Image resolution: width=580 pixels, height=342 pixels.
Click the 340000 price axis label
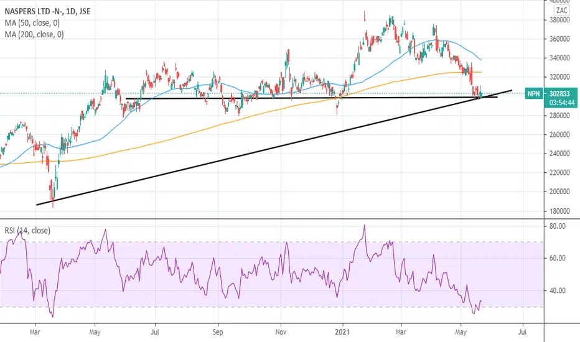[559, 58]
